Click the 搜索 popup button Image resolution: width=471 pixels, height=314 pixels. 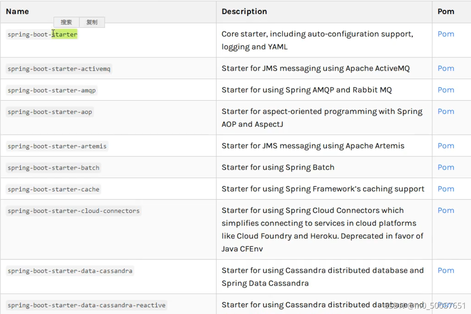pyautogui.click(x=67, y=22)
